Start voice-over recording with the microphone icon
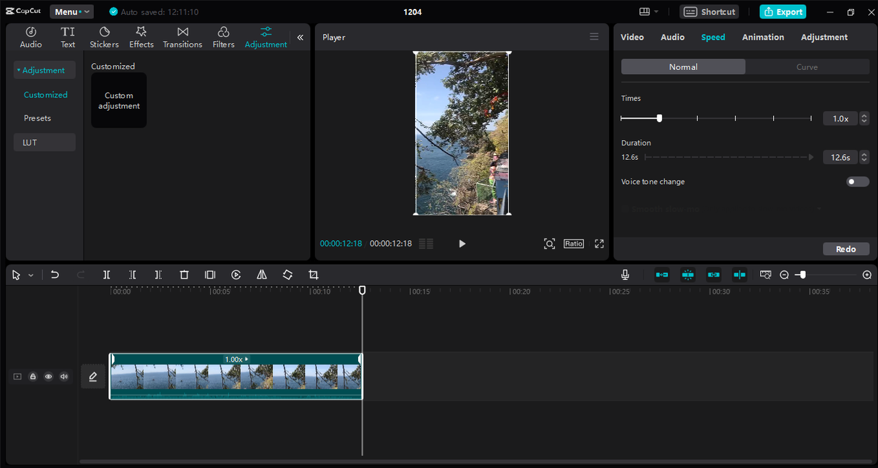Image resolution: width=878 pixels, height=468 pixels. 625,274
